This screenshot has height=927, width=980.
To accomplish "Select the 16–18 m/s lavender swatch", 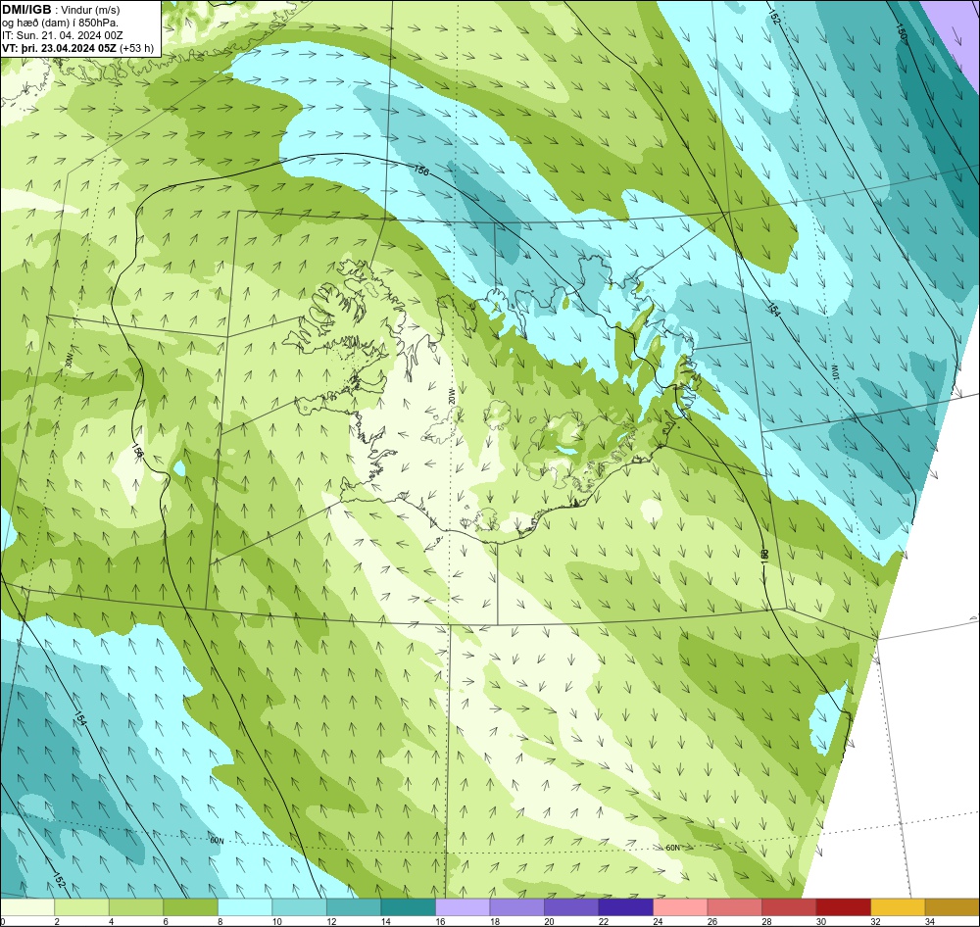I will click(x=463, y=906).
